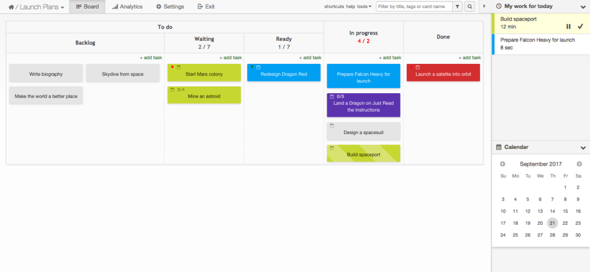This screenshot has height=272, width=590.
Task: Open the Start Mars colony card
Action: (x=205, y=73)
